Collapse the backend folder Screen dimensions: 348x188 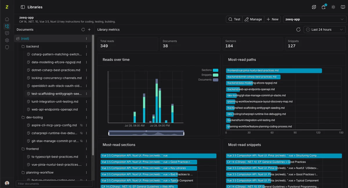[23, 46]
